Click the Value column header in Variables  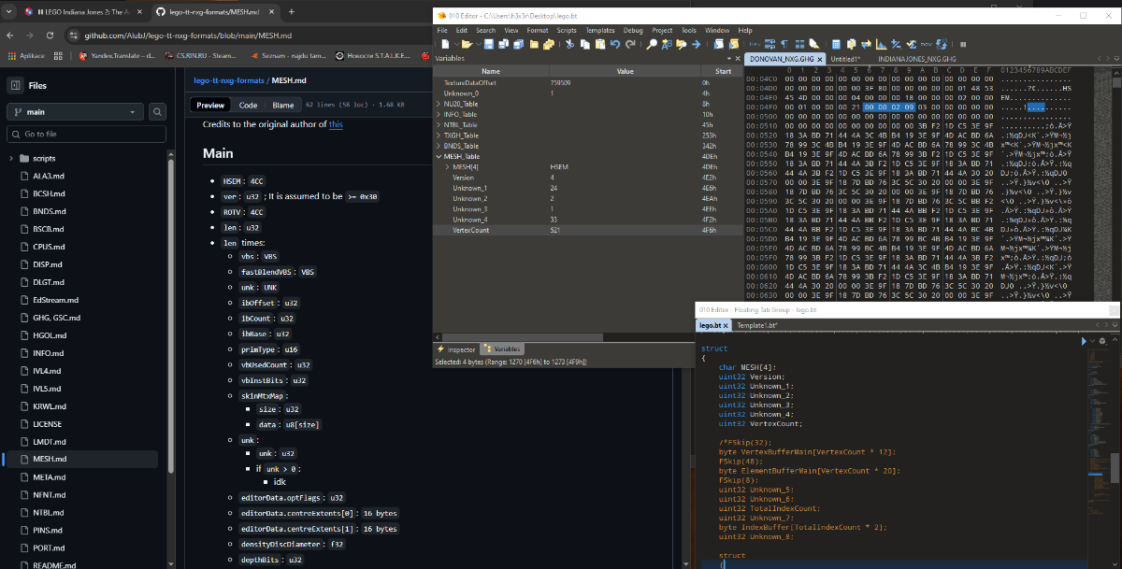coord(626,71)
